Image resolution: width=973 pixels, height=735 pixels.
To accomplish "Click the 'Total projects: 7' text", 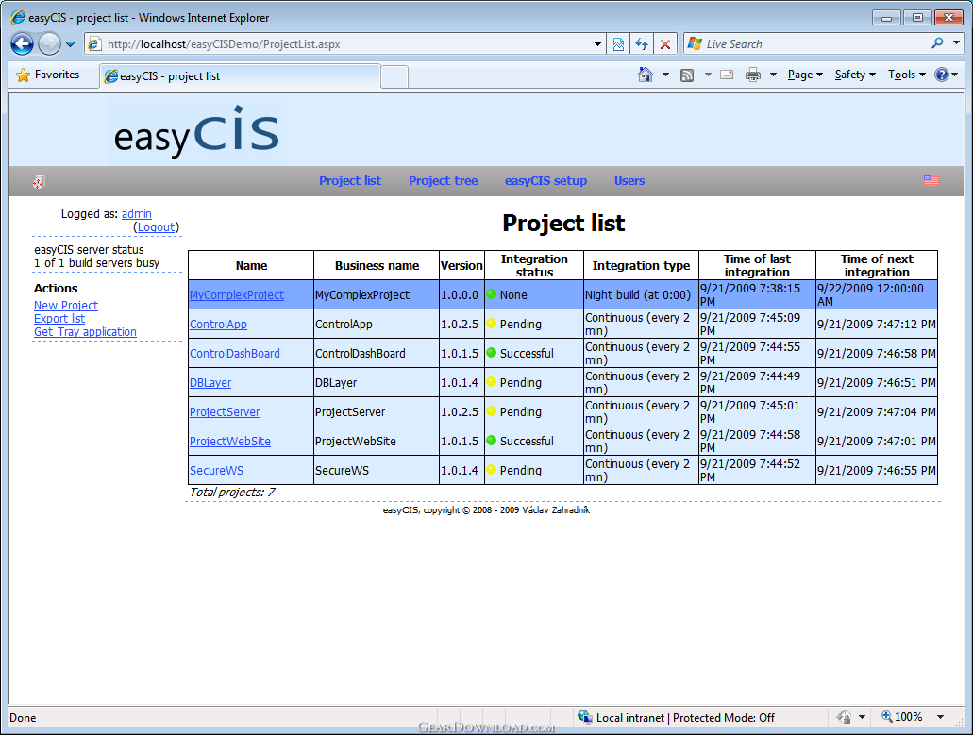I will point(232,493).
